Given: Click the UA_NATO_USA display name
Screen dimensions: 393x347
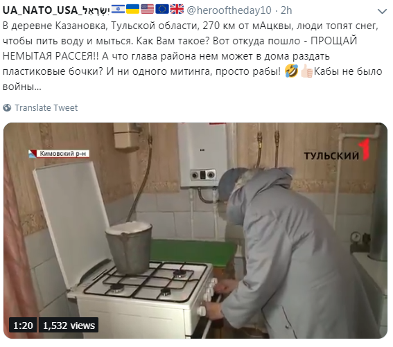Looking at the screenshot, I should pos(56,10).
